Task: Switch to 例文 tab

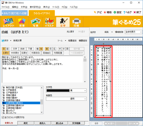Action: [26, 123]
